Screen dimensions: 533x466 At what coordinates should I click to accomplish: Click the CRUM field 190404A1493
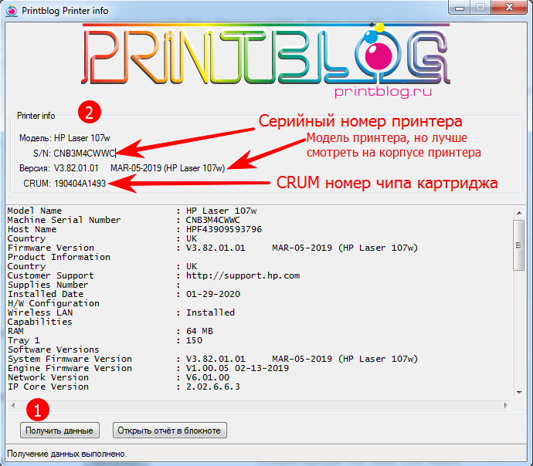click(80, 184)
